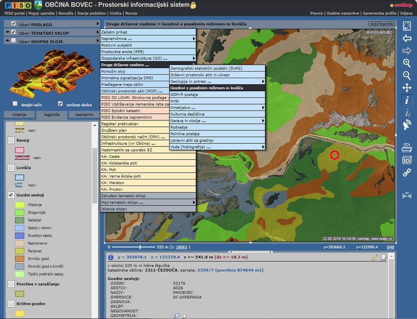This screenshot has width=417, height=319.
Task: Switch to the iskanje tab
Action: tap(19, 115)
